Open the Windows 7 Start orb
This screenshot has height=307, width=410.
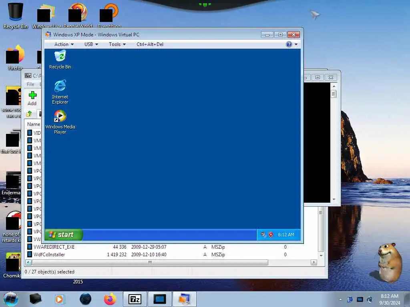pyautogui.click(x=11, y=299)
